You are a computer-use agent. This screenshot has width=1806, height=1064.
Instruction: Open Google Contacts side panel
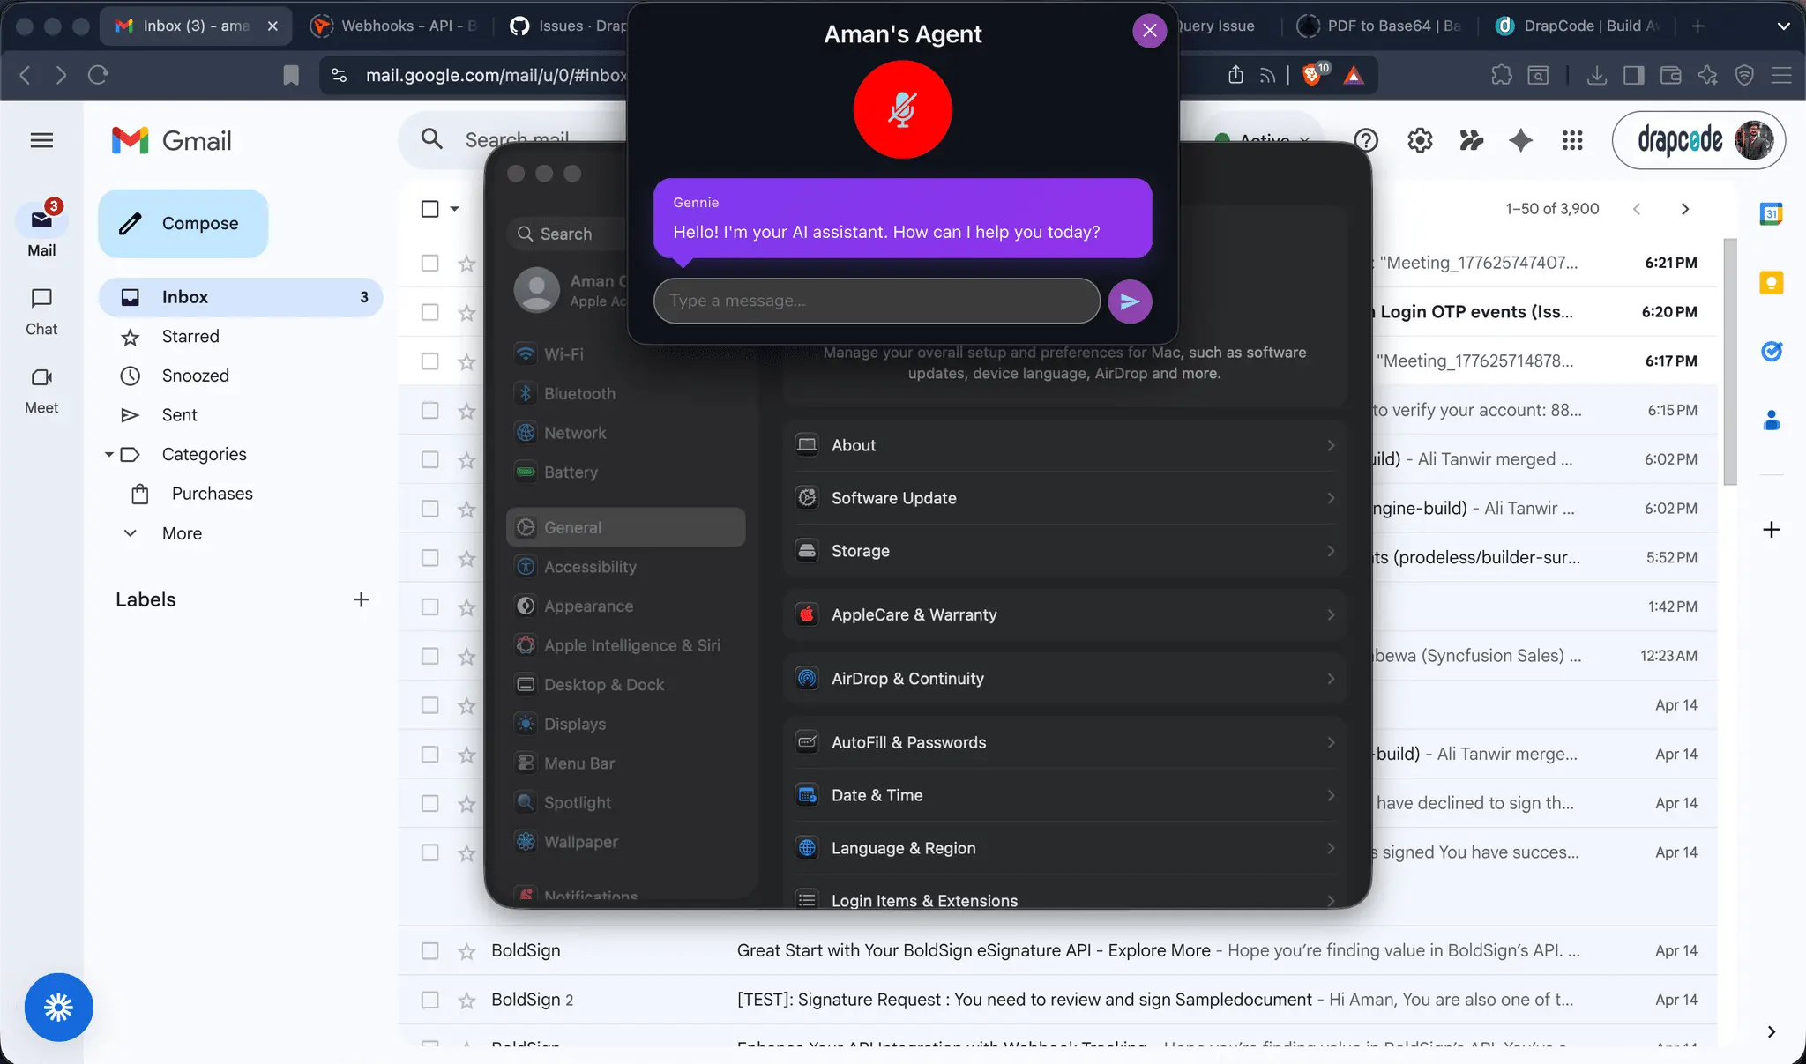point(1771,420)
